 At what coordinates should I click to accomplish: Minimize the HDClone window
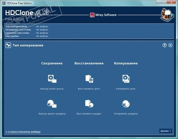tap(159, 2)
